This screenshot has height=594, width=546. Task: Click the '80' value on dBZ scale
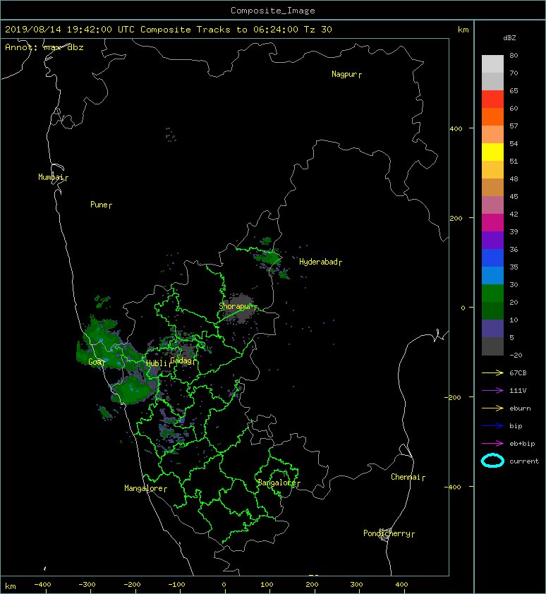point(514,55)
